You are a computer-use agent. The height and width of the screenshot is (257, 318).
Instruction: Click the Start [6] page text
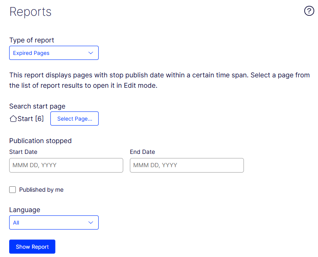(31, 119)
